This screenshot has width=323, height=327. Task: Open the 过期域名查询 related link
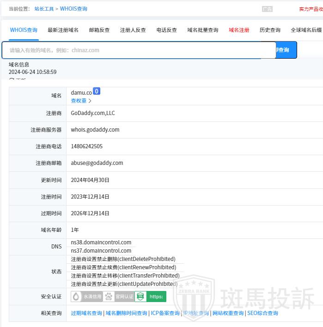(x=86, y=313)
